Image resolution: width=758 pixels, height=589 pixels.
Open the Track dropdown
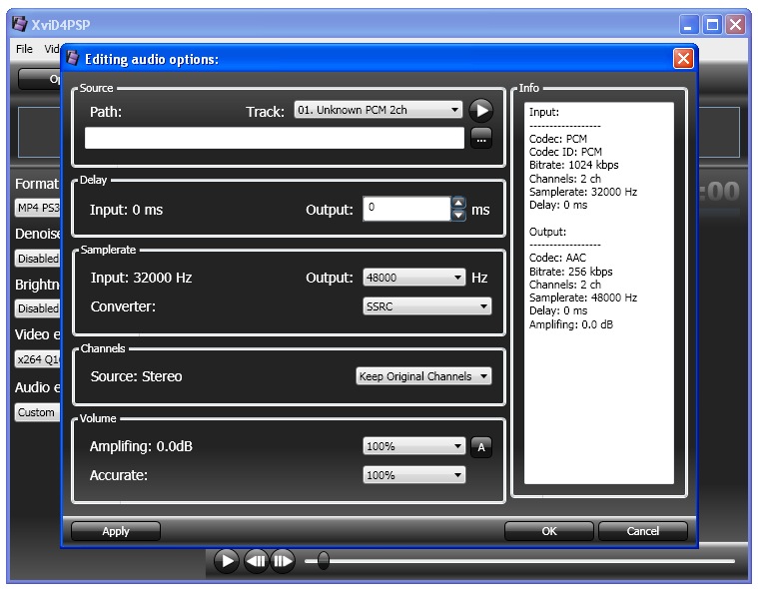point(379,110)
